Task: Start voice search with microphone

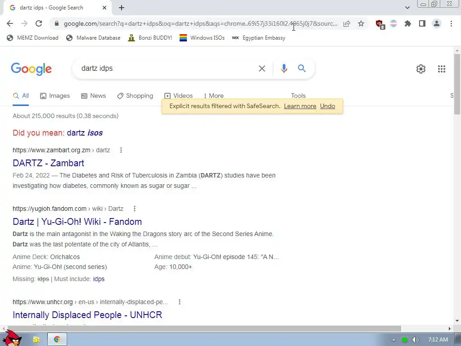Action: click(284, 68)
